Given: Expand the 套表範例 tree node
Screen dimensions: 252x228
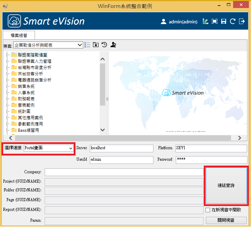Looking at the screenshot, I should pyautogui.click(x=7, y=105).
